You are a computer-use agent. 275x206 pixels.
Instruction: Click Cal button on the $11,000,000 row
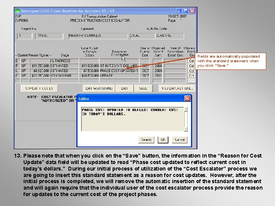click(191, 66)
